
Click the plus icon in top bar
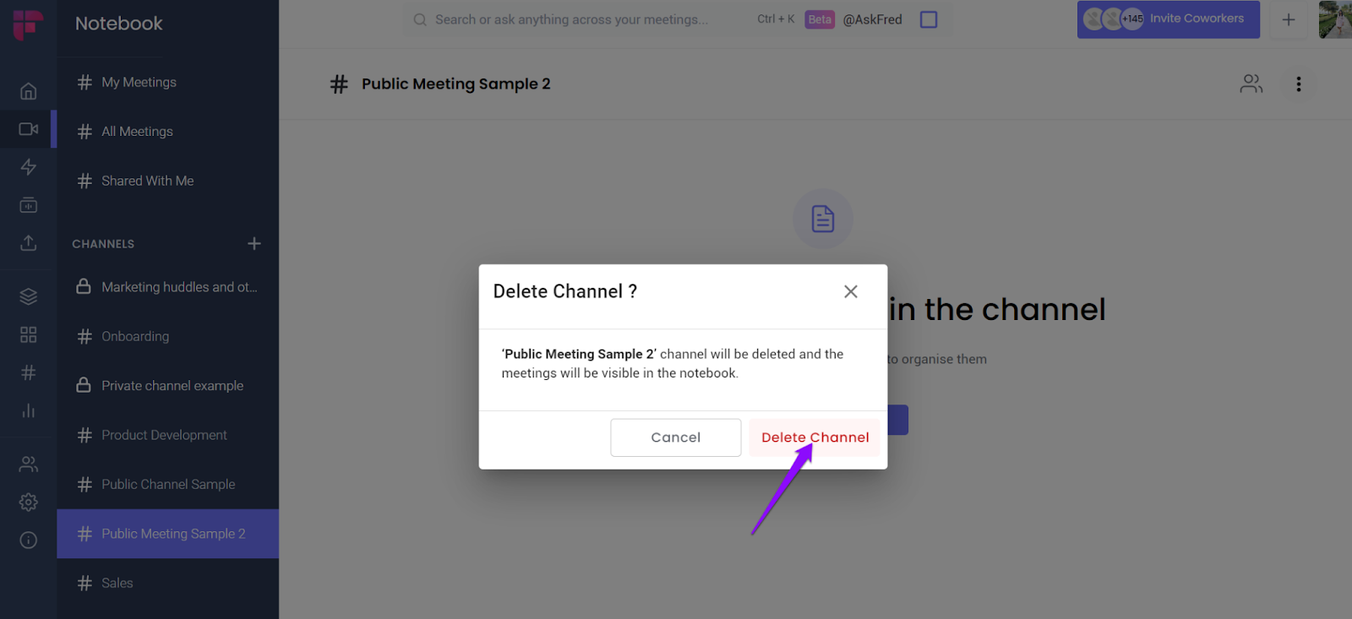coord(1289,19)
